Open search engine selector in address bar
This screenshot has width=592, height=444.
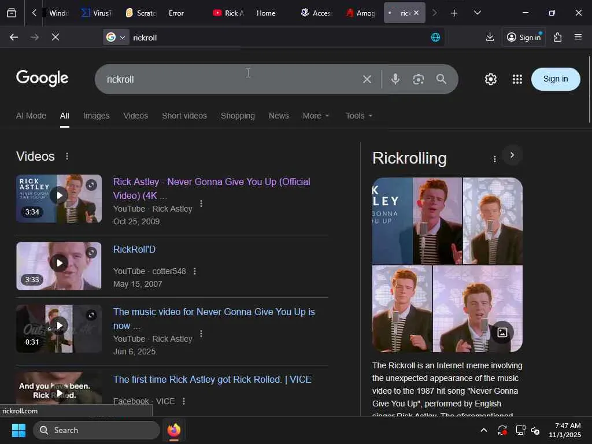116,37
